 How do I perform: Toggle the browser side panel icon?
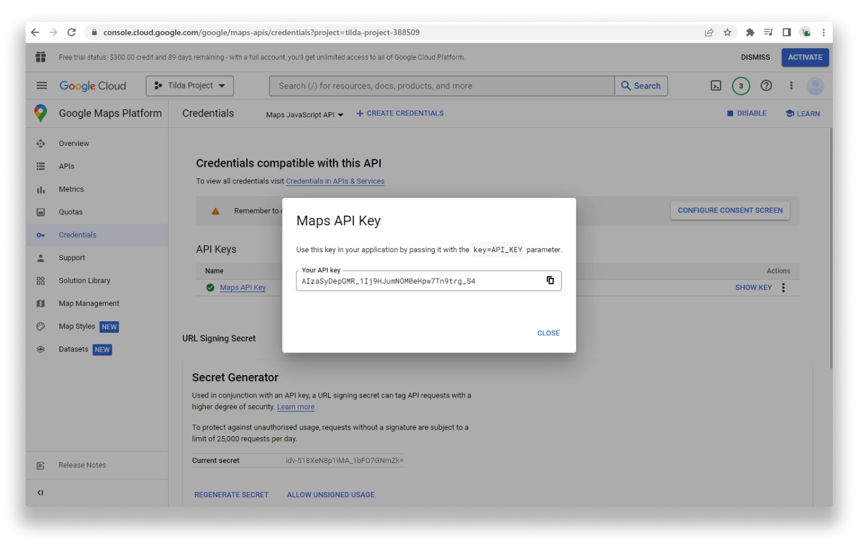point(786,32)
